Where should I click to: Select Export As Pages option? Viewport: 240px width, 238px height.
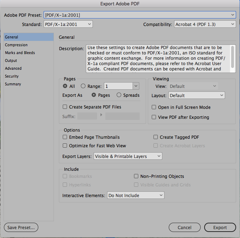click(x=94, y=95)
